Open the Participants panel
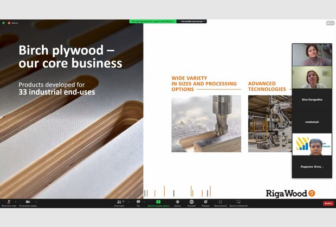Image resolution: width=336 pixels, height=227 pixels. (120, 202)
